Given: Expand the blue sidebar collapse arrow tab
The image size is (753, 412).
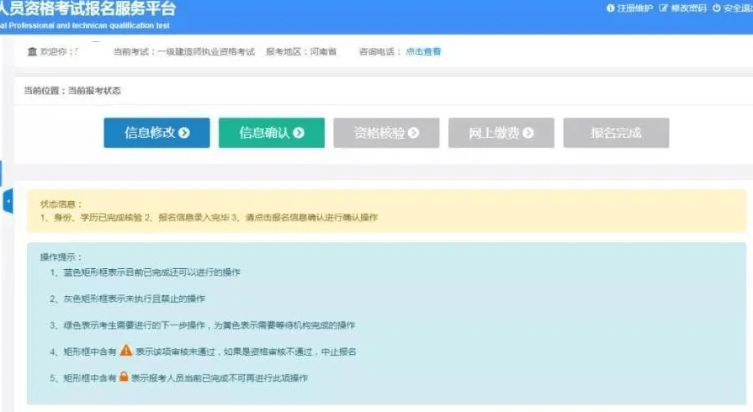Looking at the screenshot, I should pos(8,201).
